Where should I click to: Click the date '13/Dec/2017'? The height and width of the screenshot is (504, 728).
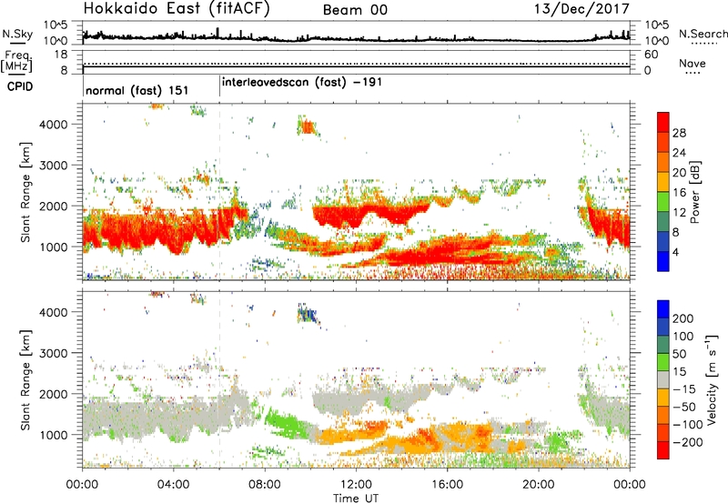[x=581, y=9]
